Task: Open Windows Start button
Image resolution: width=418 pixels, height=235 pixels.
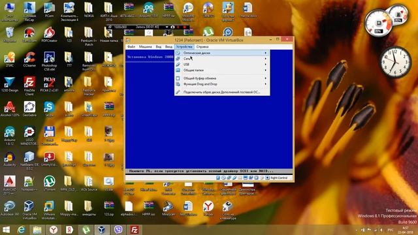Action: [x=7, y=230]
